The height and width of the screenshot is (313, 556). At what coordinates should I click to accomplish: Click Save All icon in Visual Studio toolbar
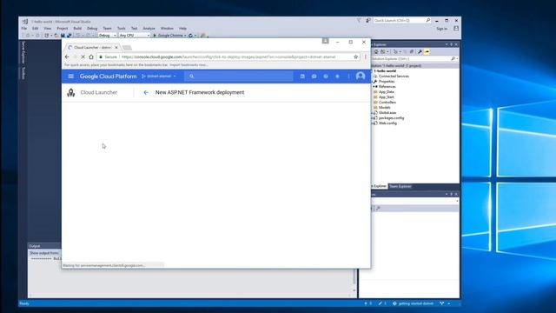pos(69,36)
